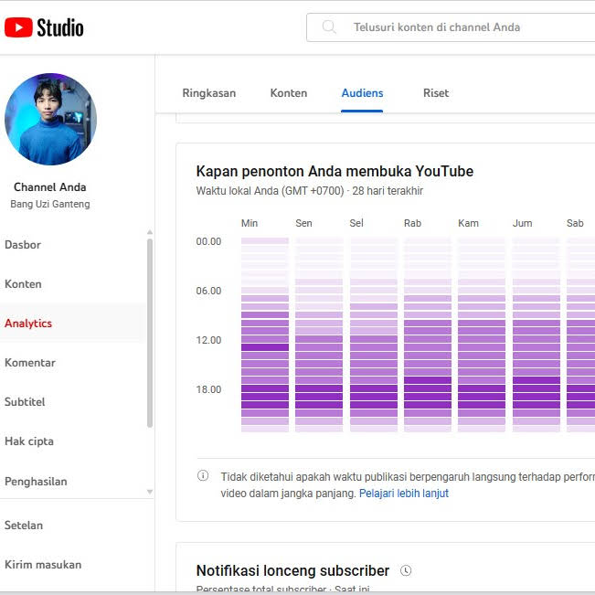
Task: Go to the Riset tab
Action: [x=436, y=93]
